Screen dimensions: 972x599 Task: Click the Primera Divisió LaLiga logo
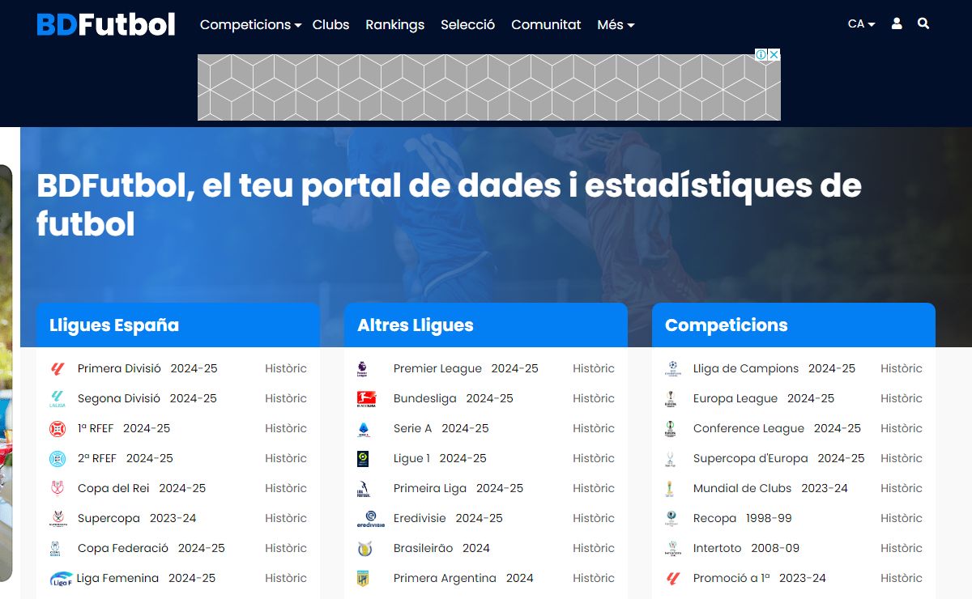click(57, 368)
